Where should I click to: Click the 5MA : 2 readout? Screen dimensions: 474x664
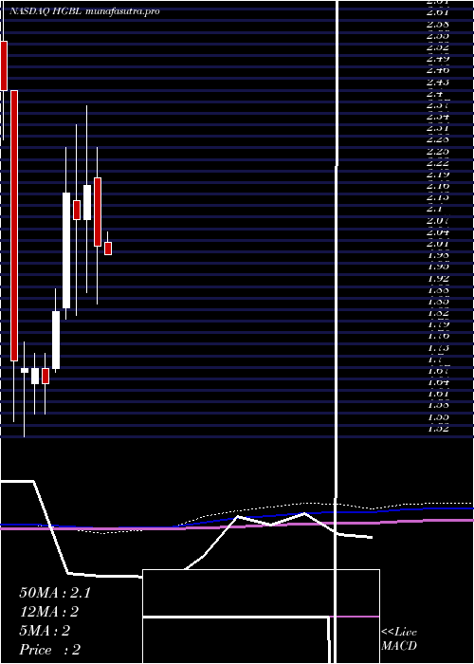45,631
